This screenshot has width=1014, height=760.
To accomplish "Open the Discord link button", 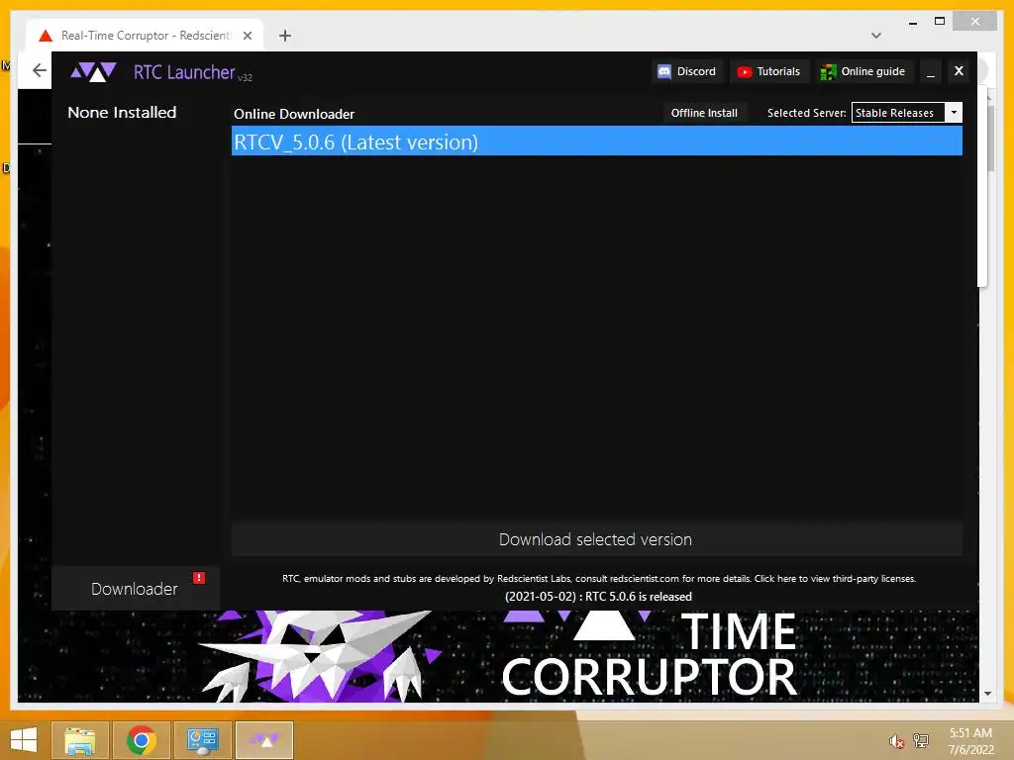I will click(687, 71).
